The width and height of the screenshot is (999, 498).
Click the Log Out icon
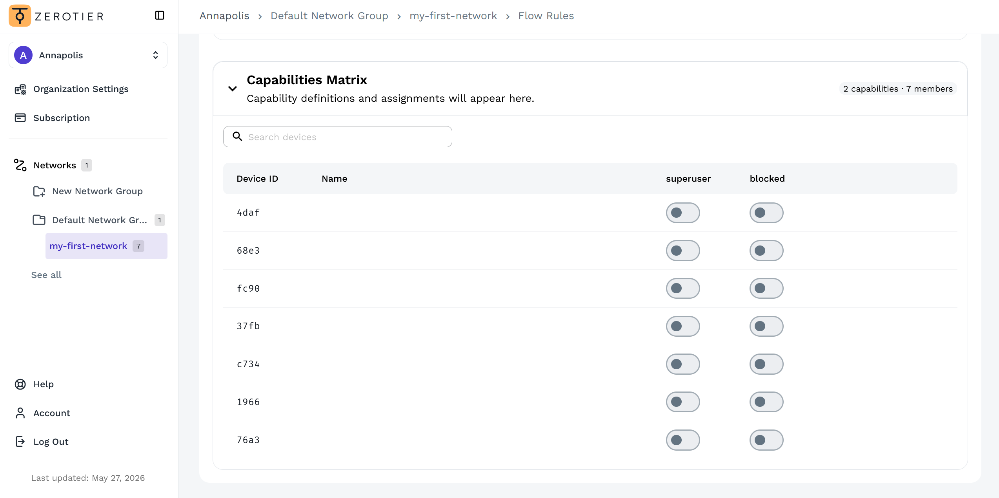coord(20,442)
